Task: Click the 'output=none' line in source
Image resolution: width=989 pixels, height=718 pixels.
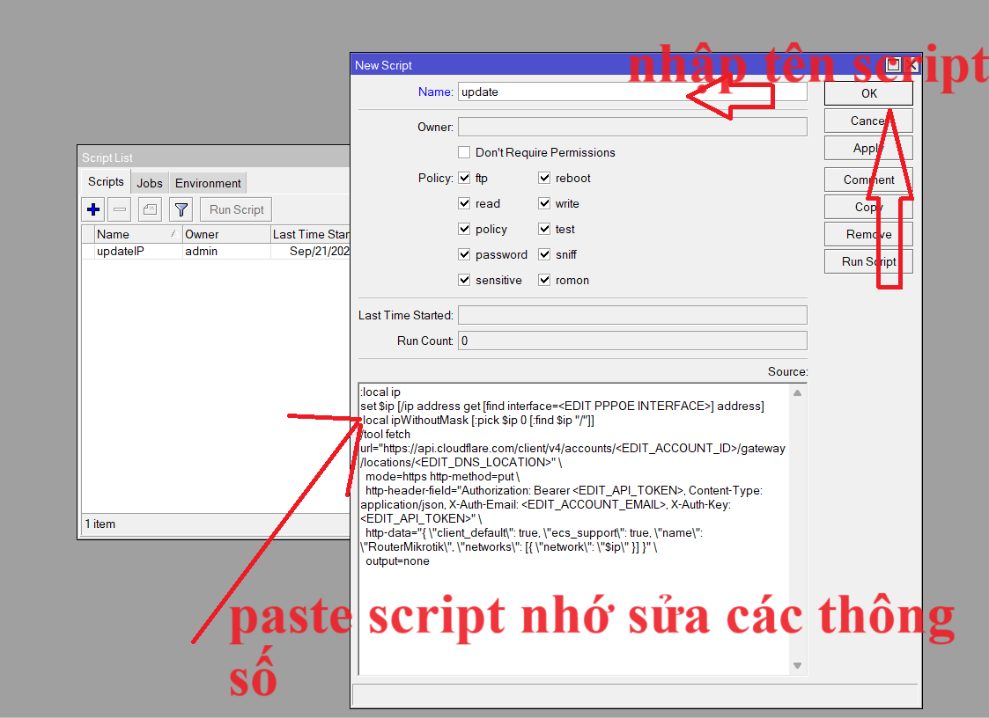Action: tap(397, 561)
